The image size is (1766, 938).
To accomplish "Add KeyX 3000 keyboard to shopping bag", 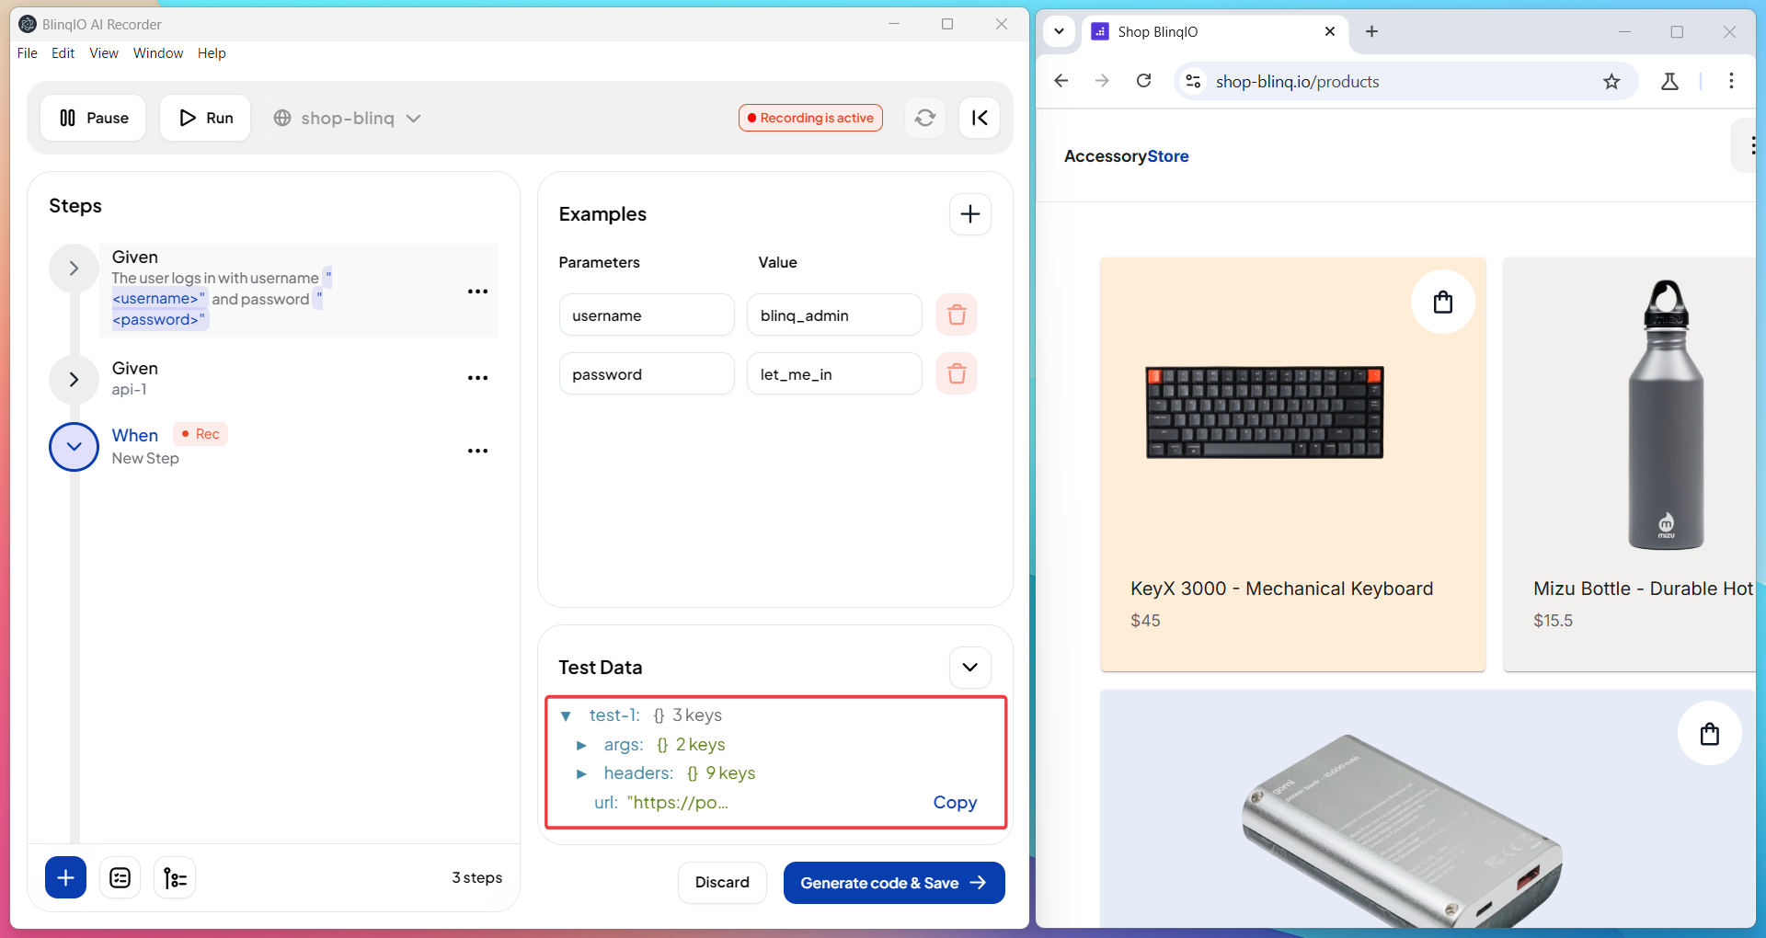I will click(1442, 303).
